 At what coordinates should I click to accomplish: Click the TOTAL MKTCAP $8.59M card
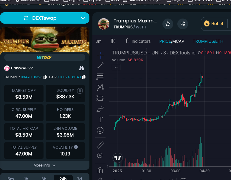coord(24,132)
